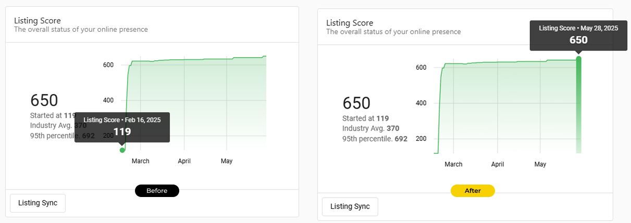
Task: Select the green data point for May 28, 2025
Action: 578,59
